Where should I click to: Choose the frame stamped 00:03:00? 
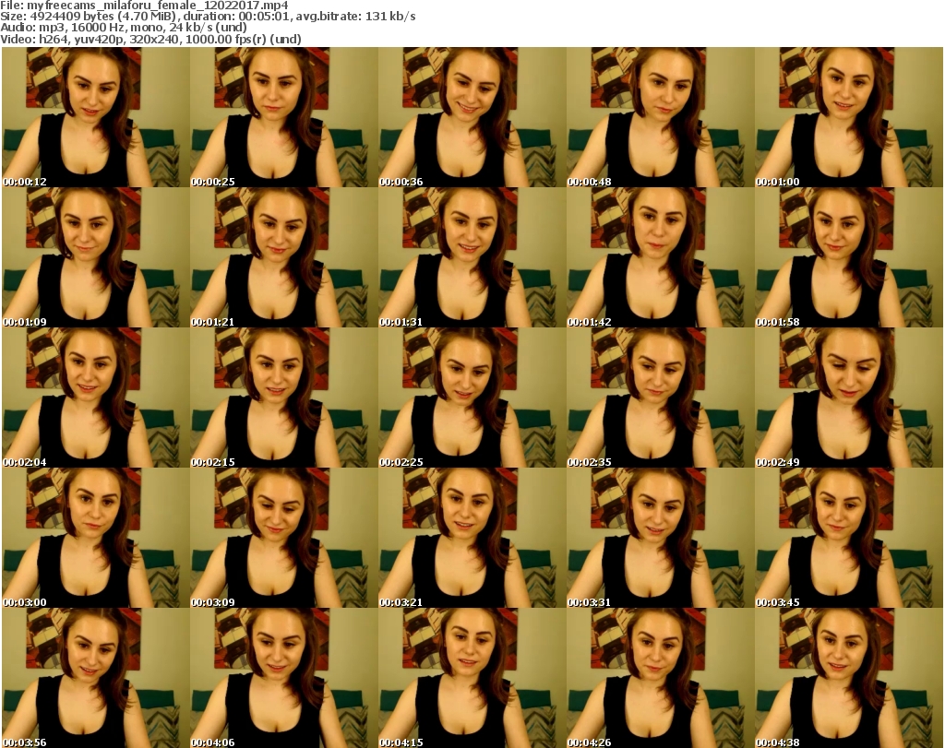pos(96,538)
